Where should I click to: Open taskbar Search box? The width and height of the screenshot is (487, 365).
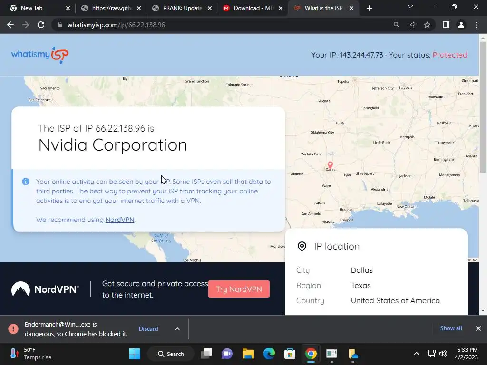(x=171, y=354)
